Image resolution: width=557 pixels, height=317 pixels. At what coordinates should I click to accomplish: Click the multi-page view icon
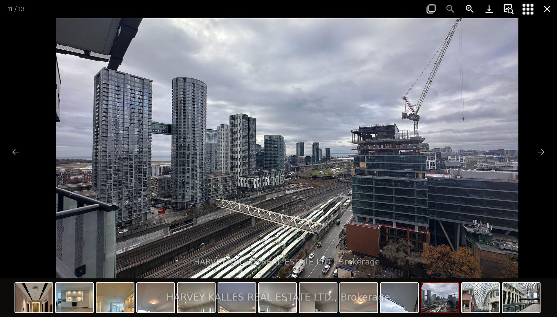(x=431, y=9)
